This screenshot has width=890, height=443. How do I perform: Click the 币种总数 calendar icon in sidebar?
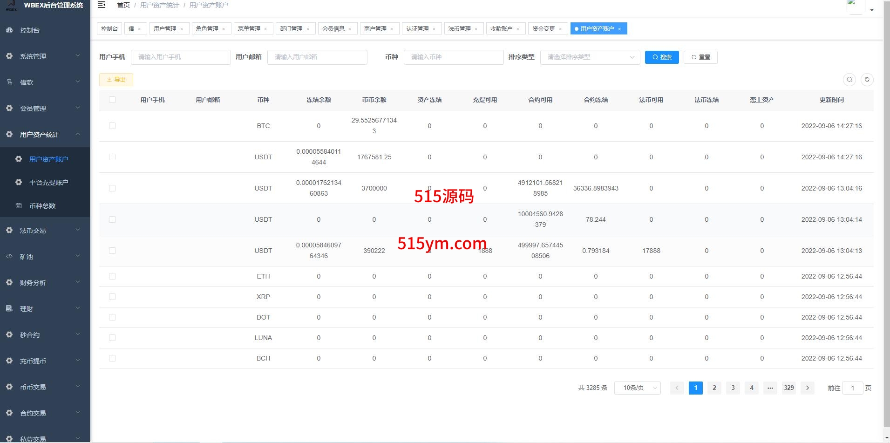click(19, 206)
